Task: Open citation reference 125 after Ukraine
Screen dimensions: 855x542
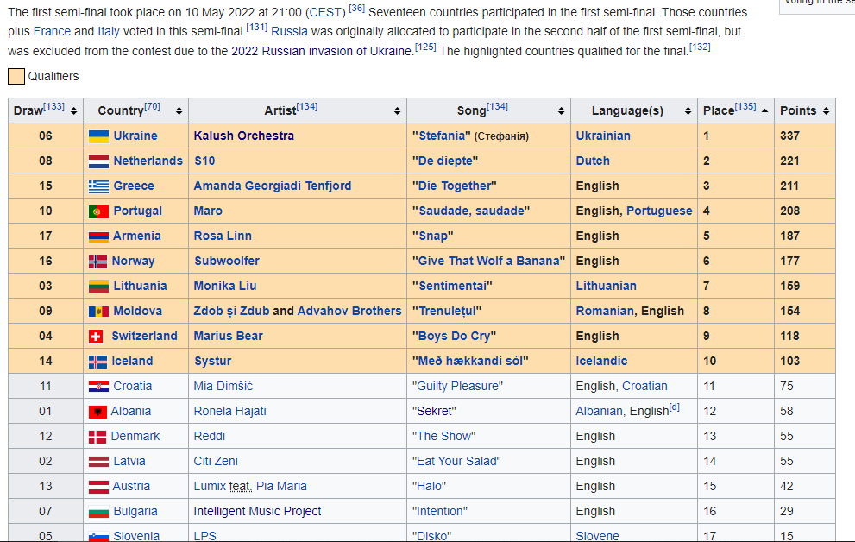Action: (425, 47)
